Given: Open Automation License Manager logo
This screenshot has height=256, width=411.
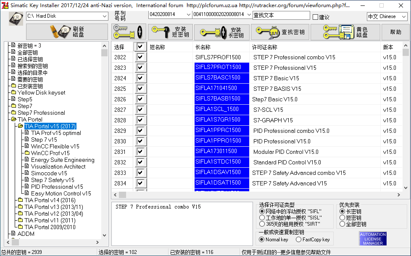Looking at the screenshot, I should [373, 238].
